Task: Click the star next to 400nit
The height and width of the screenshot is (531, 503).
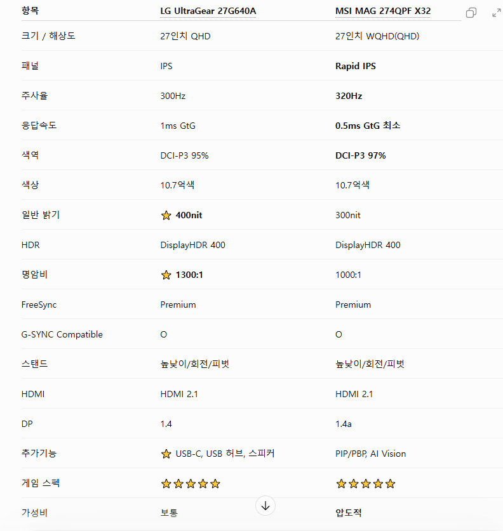Action: 166,215
